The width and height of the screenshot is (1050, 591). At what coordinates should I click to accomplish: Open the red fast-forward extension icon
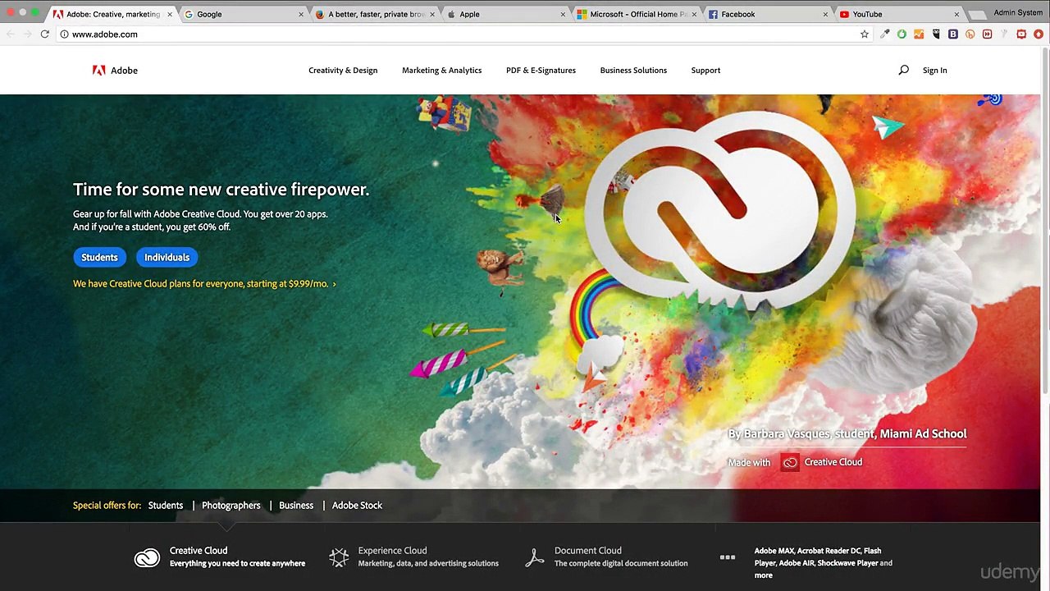tap(987, 34)
